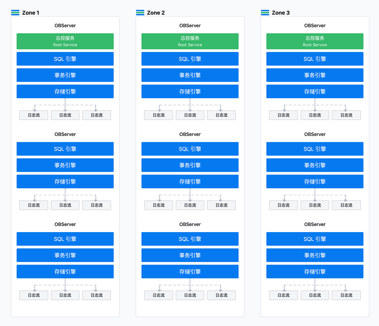Click center 日志流 under Zone 1's top OBServer
This screenshot has width=379, height=326.
click(65, 115)
